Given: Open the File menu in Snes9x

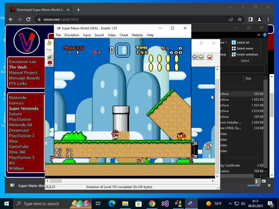Looking at the screenshot, I should pos(58,35).
